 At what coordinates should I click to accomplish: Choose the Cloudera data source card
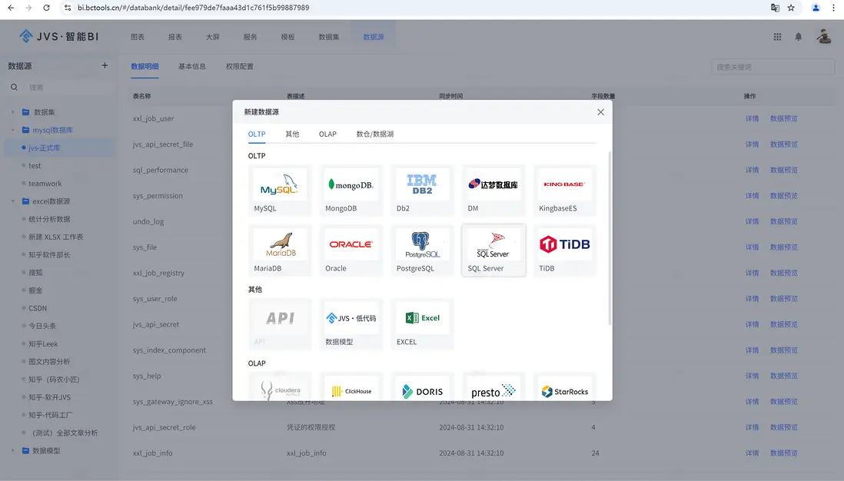click(279, 386)
